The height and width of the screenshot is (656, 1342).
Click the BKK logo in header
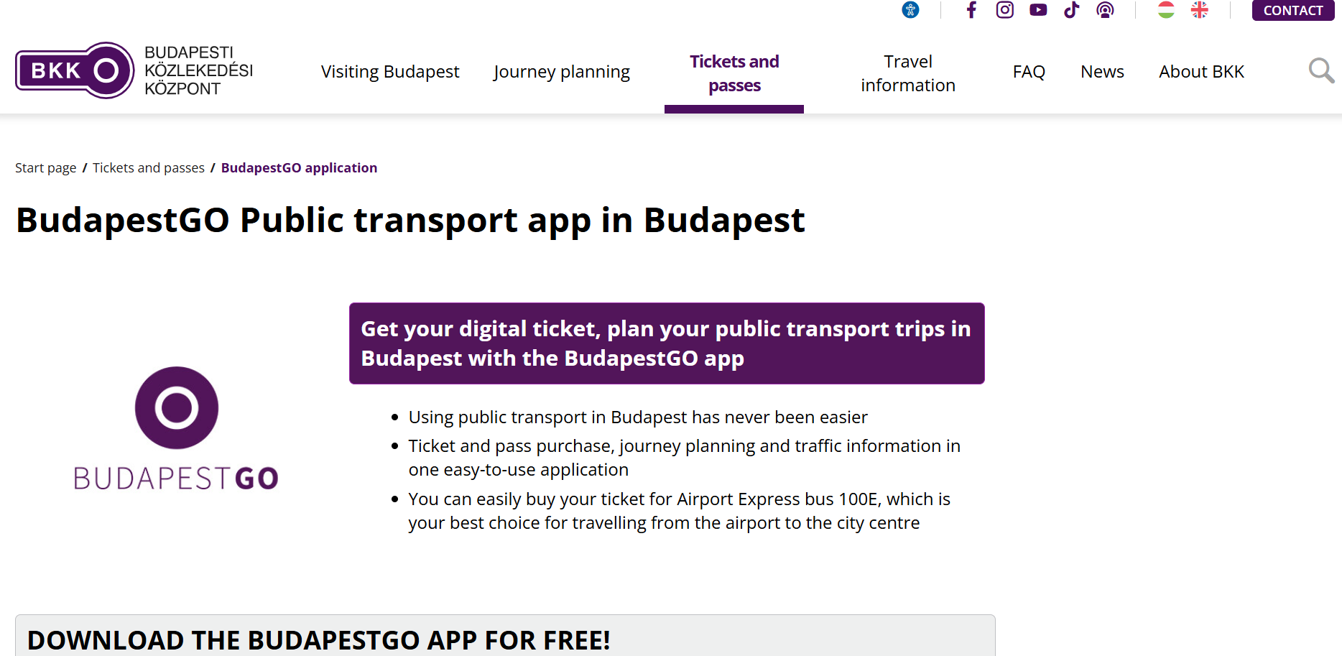[x=75, y=70]
